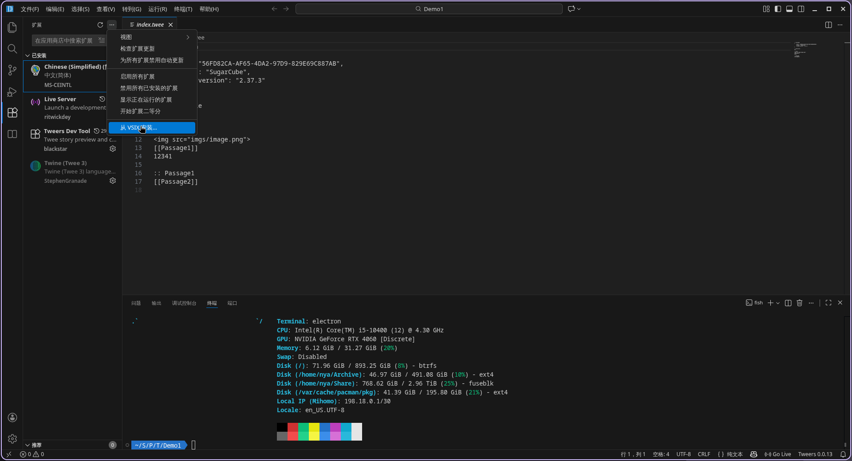Image resolution: width=852 pixels, height=461 pixels.
Task: Open the Search view in activity bar
Action: 12,49
